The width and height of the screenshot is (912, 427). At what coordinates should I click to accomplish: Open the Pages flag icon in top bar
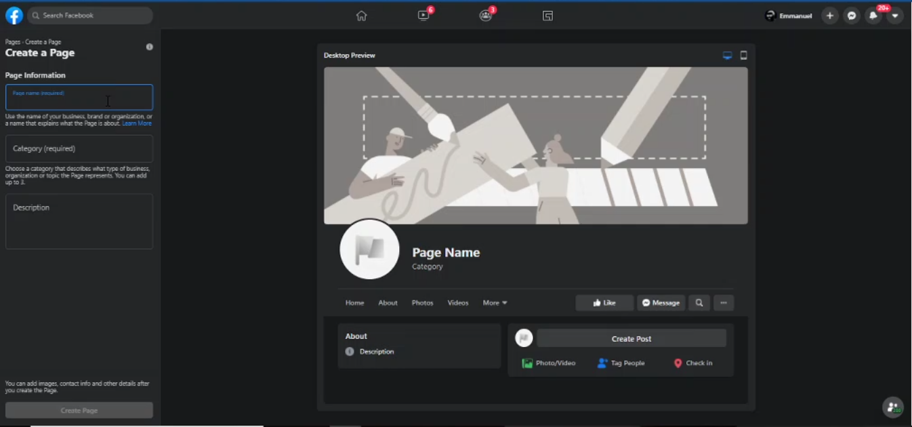point(547,16)
